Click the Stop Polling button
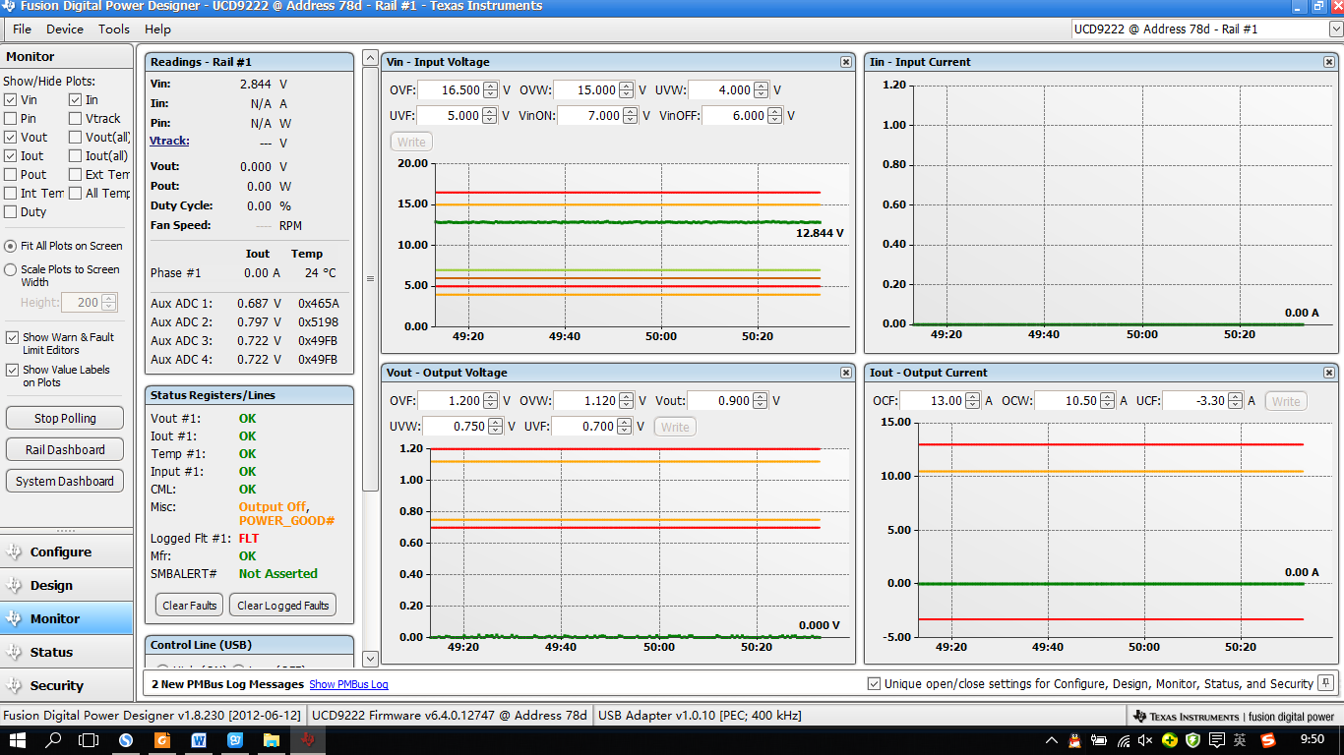 65,418
